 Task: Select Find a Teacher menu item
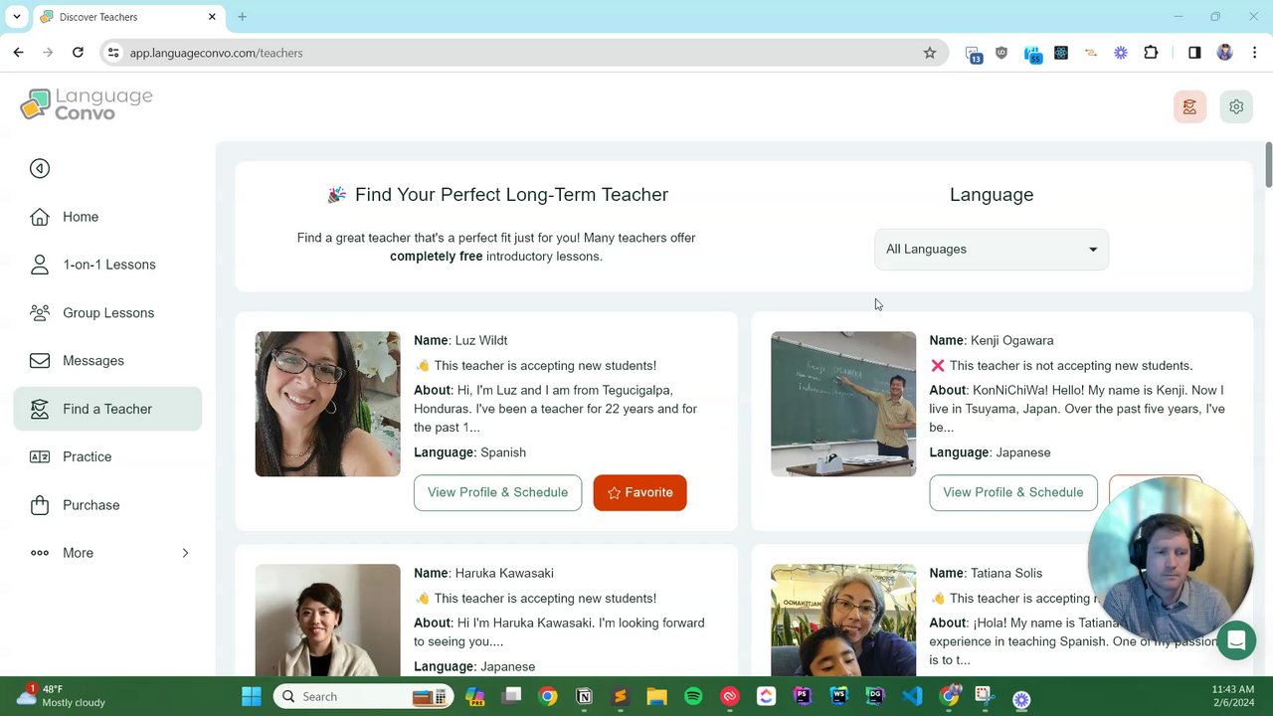click(x=107, y=409)
